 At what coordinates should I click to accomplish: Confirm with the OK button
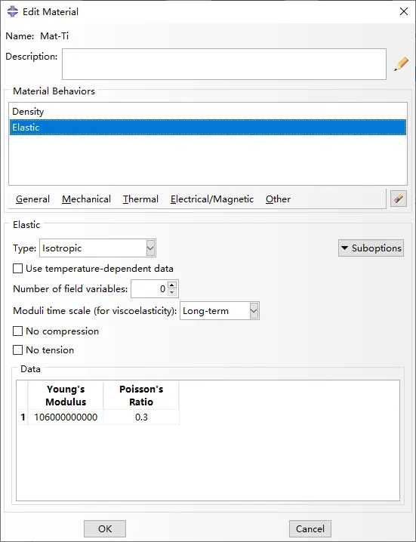[x=105, y=529]
